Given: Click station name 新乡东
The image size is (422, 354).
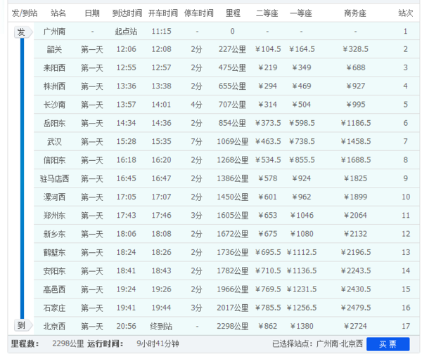Looking at the screenshot, I should click(x=54, y=234).
